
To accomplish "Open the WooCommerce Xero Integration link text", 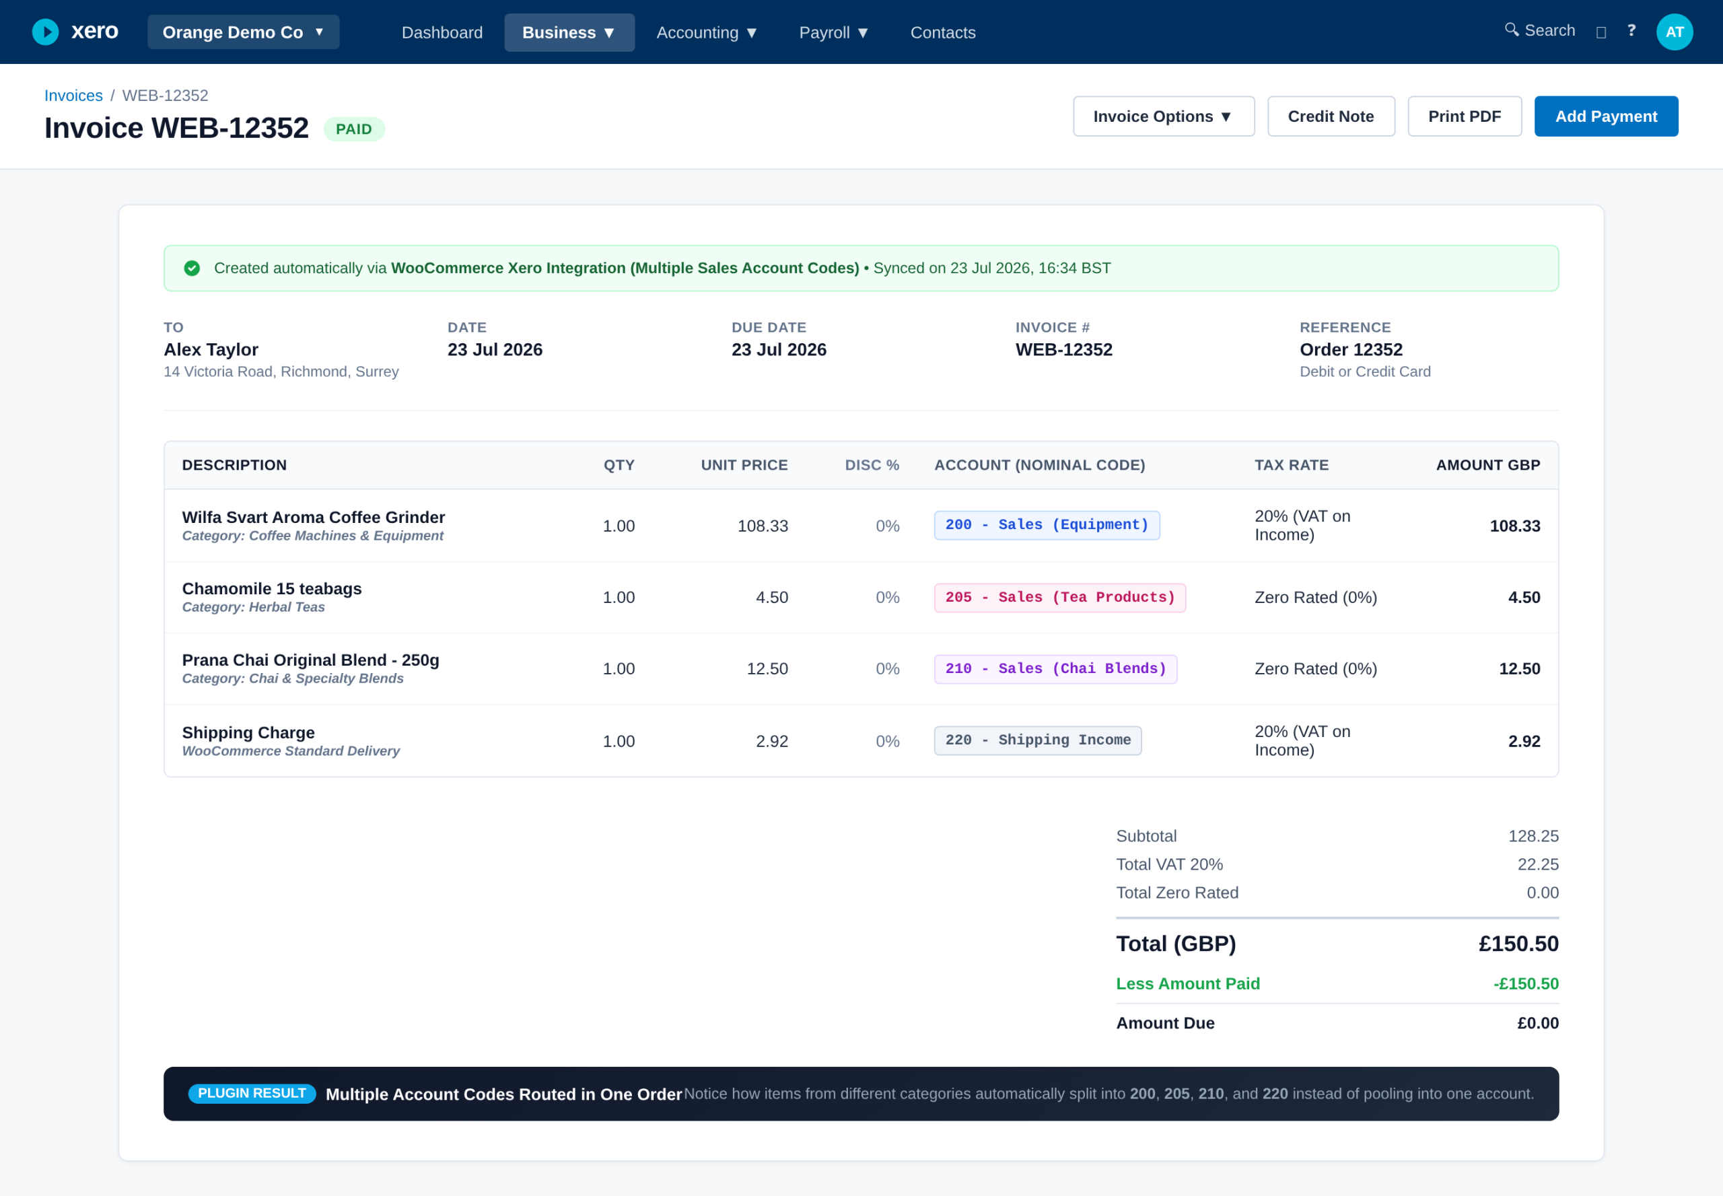I will click(625, 269).
